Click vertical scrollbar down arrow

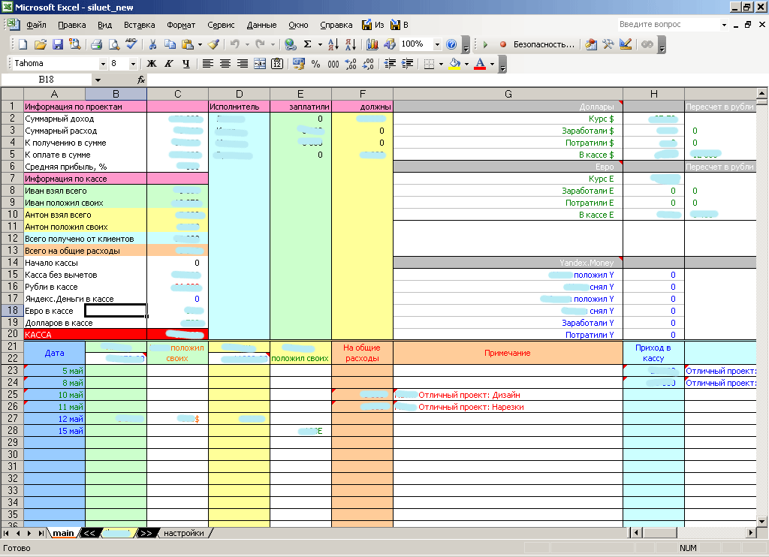[x=761, y=522]
